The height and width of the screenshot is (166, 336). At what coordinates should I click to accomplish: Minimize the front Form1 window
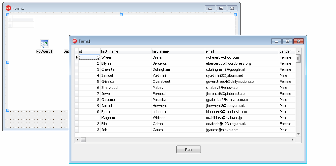coord(276,41)
